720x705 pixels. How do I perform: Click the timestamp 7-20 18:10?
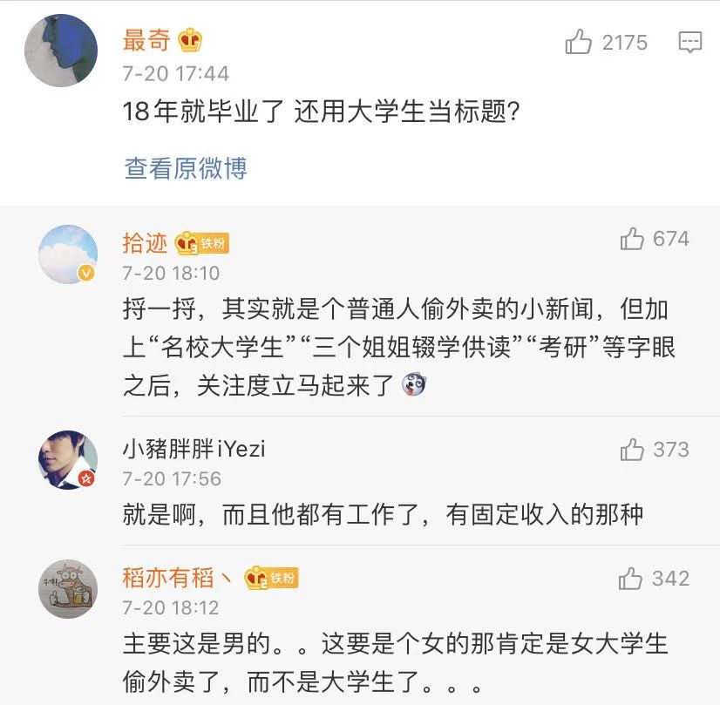[171, 274]
